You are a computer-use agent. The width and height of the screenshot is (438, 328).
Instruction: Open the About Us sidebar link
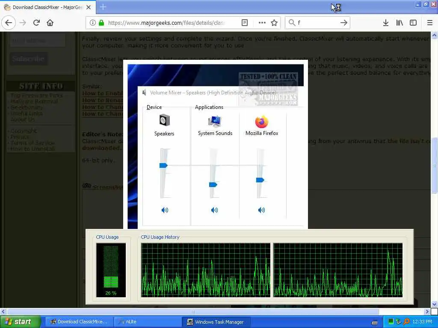(x=23, y=120)
